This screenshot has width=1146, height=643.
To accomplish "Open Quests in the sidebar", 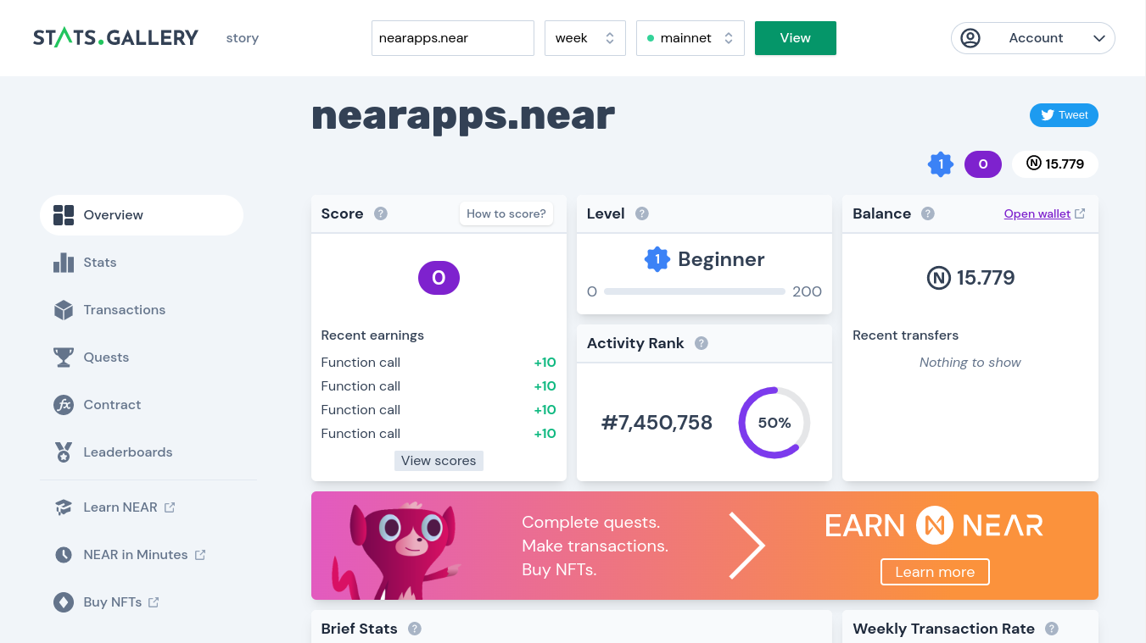I will pos(142,358).
